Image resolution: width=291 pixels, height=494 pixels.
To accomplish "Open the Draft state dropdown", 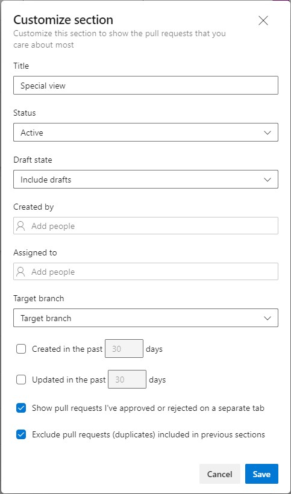I will (x=146, y=180).
